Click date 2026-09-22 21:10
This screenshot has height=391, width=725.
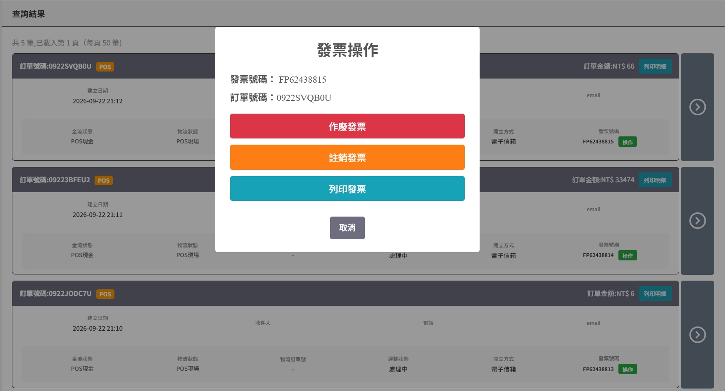pos(97,328)
